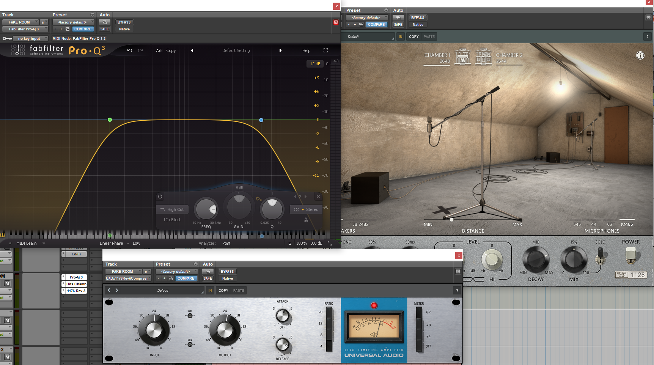Toggle SAFE in Pro-Q 3 window
Viewport: 654px width, 365px height.
coord(105,29)
